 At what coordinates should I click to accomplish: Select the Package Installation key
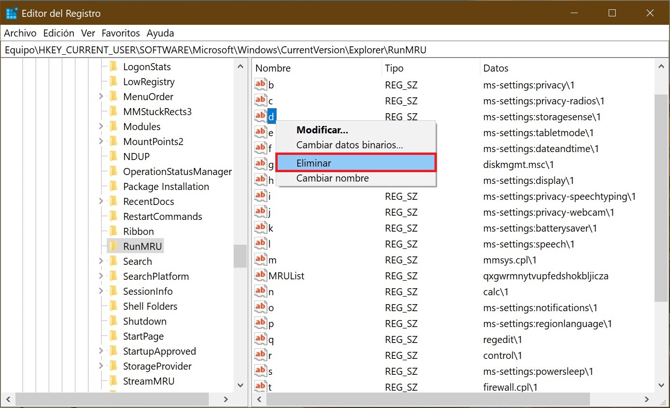point(166,186)
